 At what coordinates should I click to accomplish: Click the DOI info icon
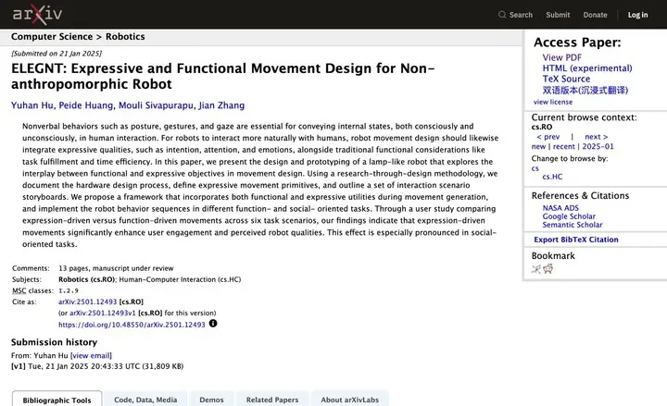(x=213, y=324)
